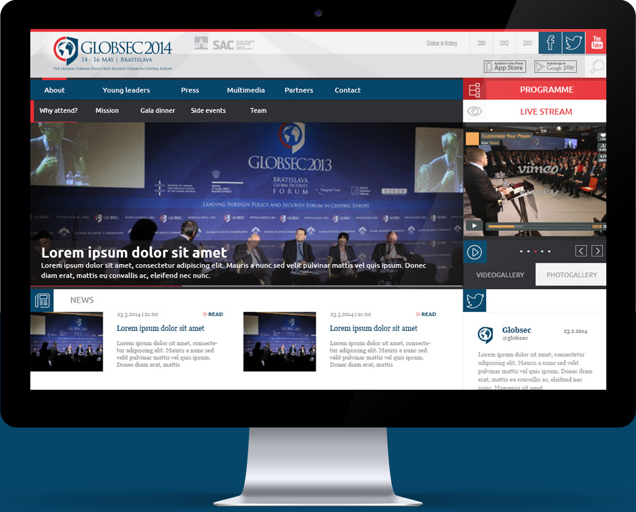636x512 pixels.
Task: Open the Contact menu
Action: click(347, 91)
